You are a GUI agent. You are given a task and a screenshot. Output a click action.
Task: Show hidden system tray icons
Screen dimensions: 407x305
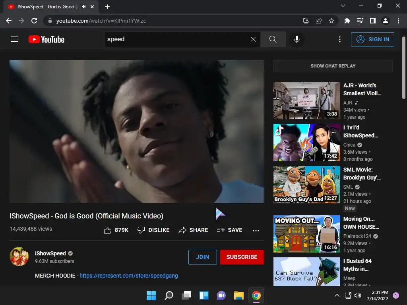(337, 295)
